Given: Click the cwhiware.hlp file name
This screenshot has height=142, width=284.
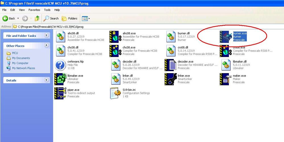Looking at the screenshot, I should (x=76, y=62).
